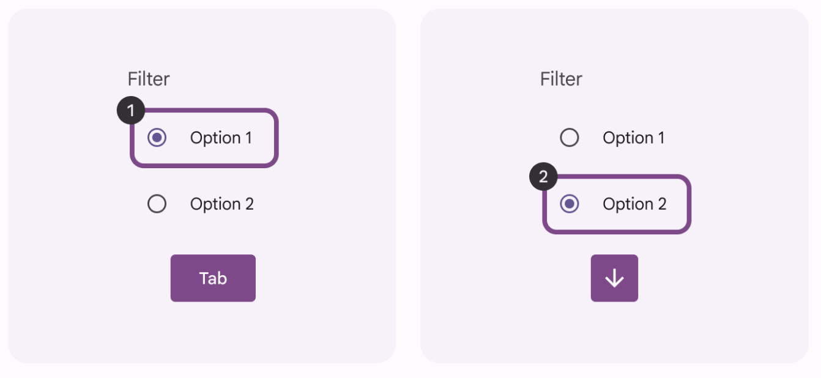This screenshot has width=821, height=378.
Task: Click the Option 2 text label in right card
Action: pos(634,204)
